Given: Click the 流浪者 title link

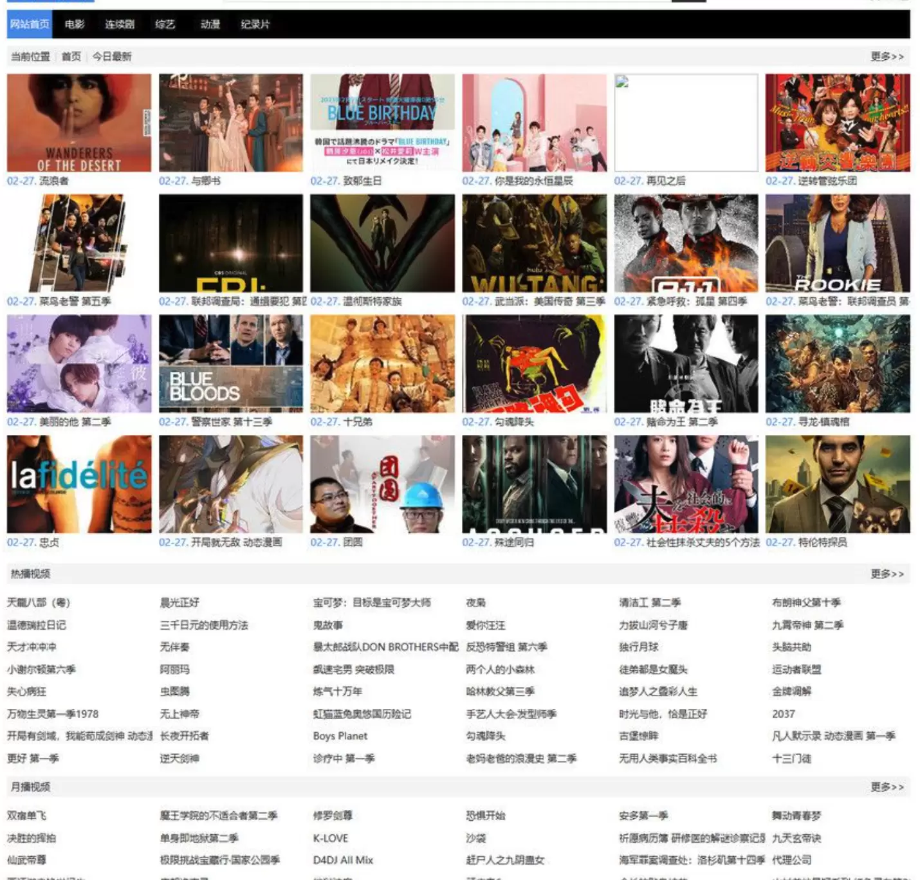Looking at the screenshot, I should tap(54, 181).
